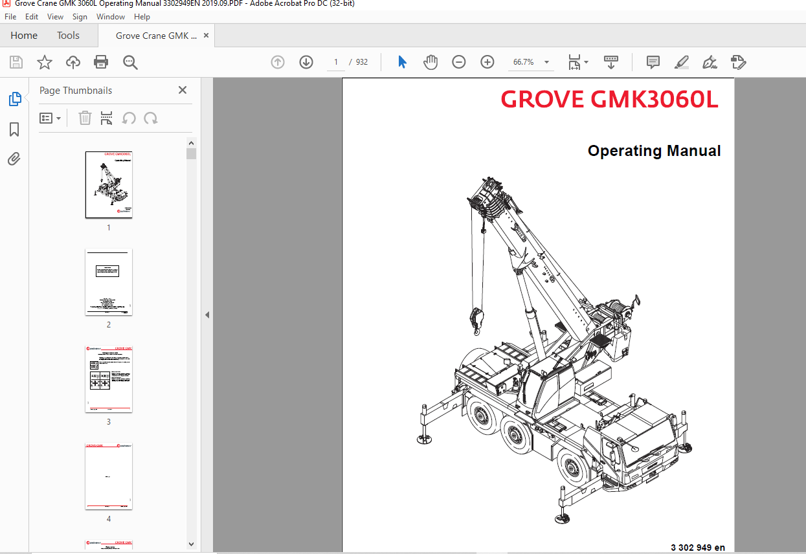Open the Bookmarks sidebar icon
Screen dimensions: 806x554
(x=14, y=129)
